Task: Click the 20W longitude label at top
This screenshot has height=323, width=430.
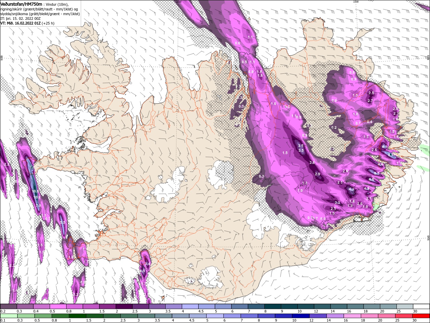Action: click(x=179, y=2)
